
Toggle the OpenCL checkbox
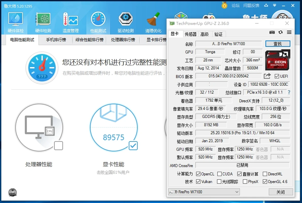[198, 174]
